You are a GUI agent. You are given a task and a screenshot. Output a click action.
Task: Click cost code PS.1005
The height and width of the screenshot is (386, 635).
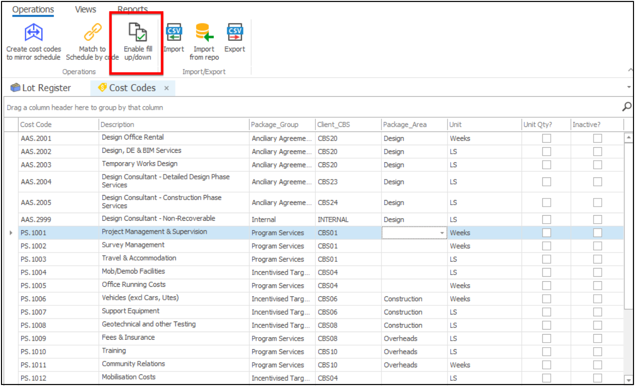(58, 286)
